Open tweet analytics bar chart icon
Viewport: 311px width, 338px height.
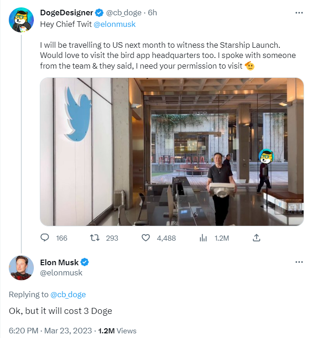pos(203,238)
